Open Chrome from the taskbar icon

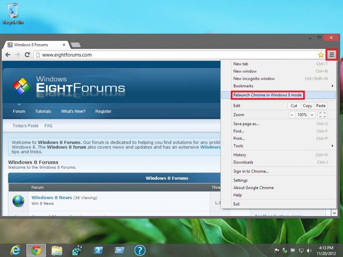click(36, 250)
